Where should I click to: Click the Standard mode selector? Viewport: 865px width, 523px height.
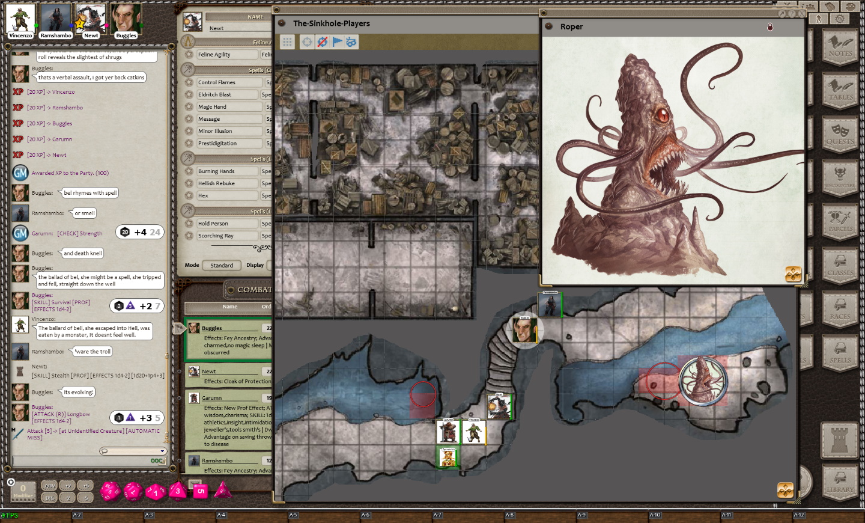point(222,265)
